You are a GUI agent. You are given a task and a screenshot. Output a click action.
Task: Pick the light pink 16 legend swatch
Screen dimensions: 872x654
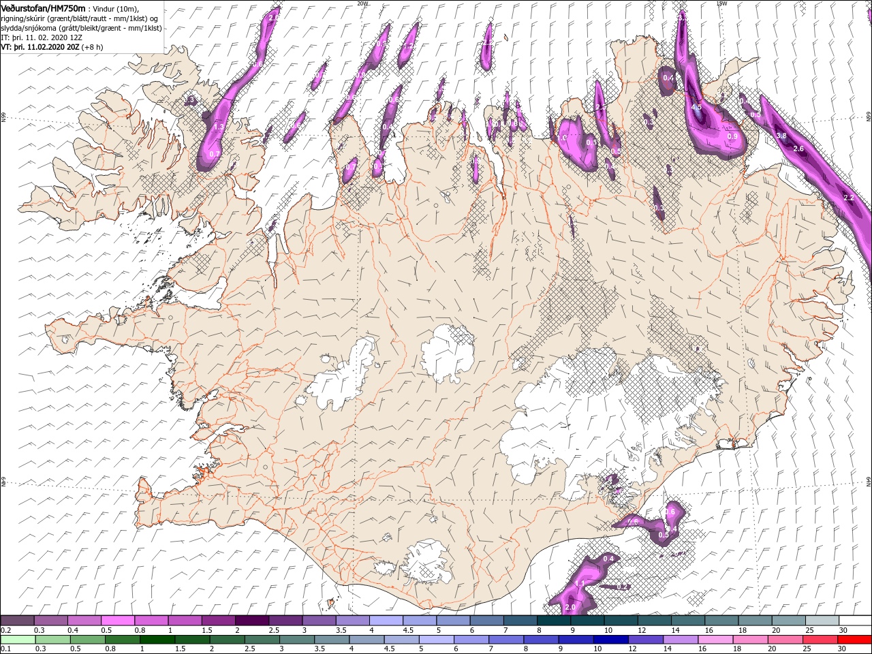pyautogui.click(x=715, y=639)
